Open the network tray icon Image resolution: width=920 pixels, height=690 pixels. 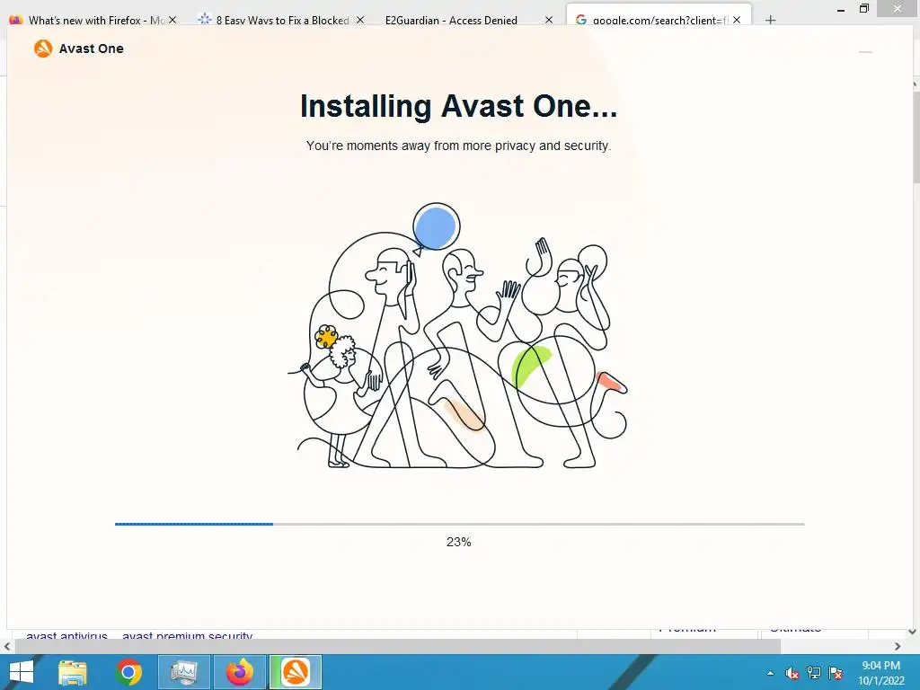[814, 673]
